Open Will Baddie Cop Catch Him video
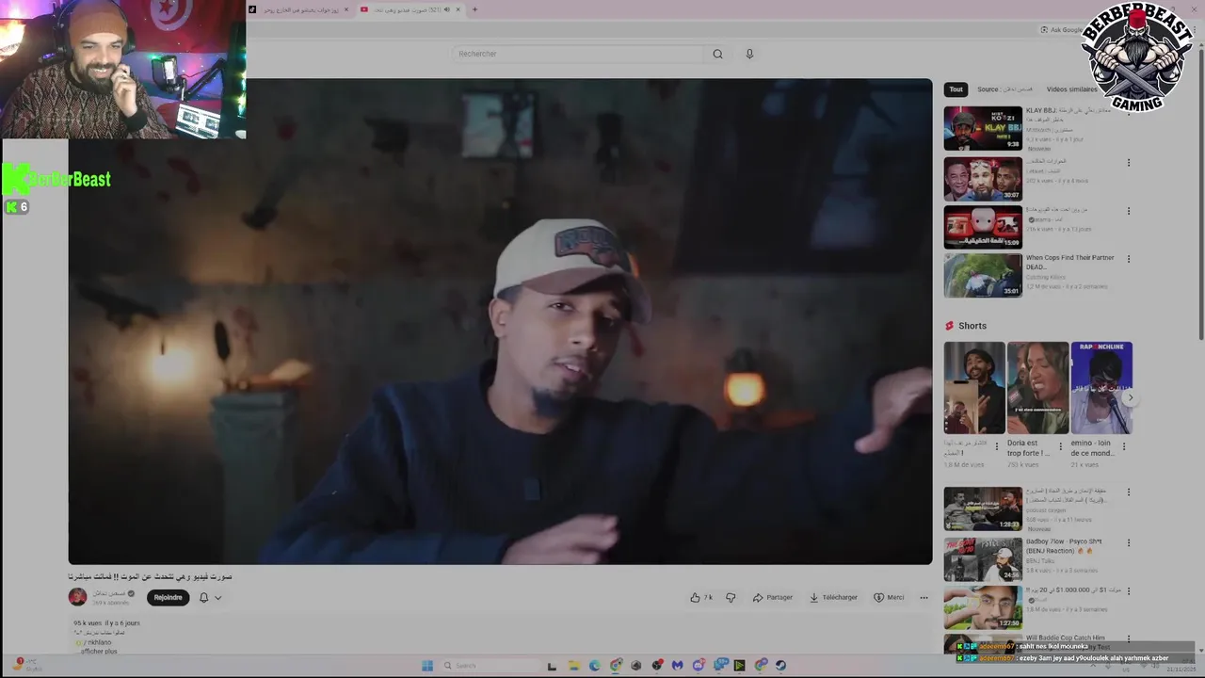 (x=1066, y=638)
